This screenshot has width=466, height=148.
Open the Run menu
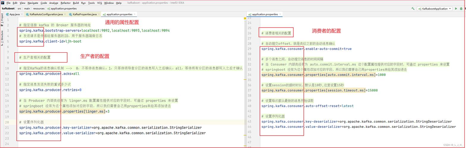[x=83, y=3]
